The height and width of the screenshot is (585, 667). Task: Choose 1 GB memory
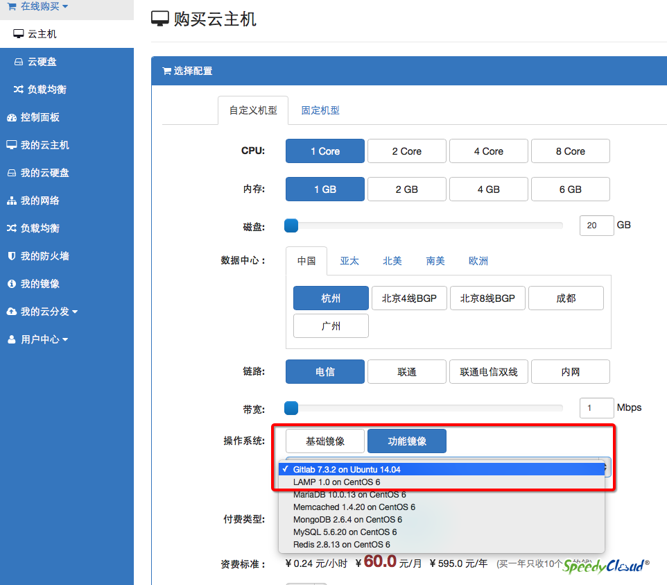325,189
